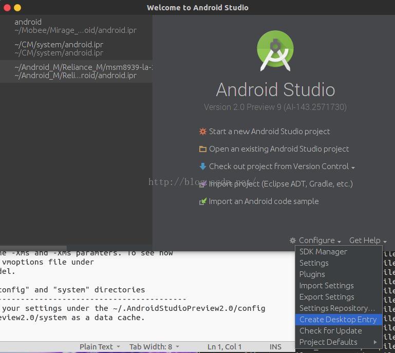Click the version text Version 2.0 Preview 9

(x=275, y=107)
